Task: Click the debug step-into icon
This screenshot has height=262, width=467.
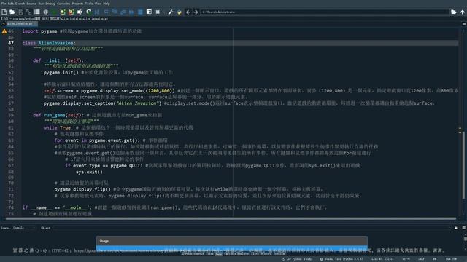Action: (x=115, y=12)
